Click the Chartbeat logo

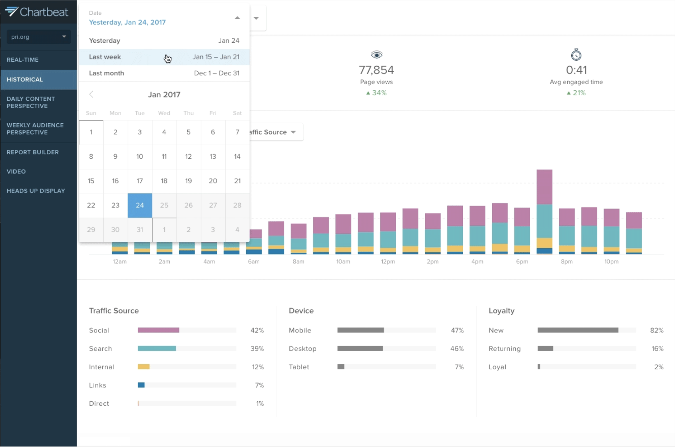pyautogui.click(x=37, y=12)
